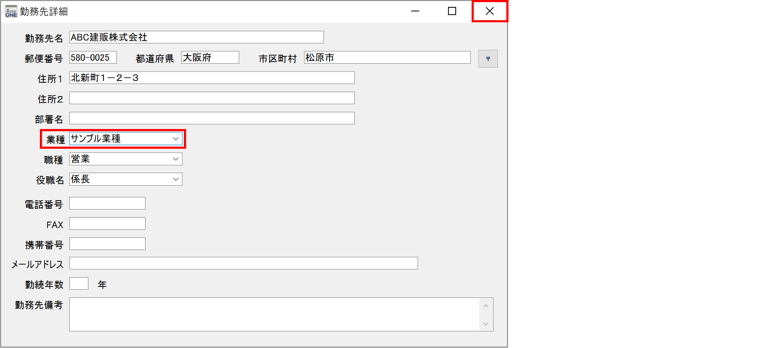
Task: Click the 勤続年数 years field
Action: click(79, 284)
